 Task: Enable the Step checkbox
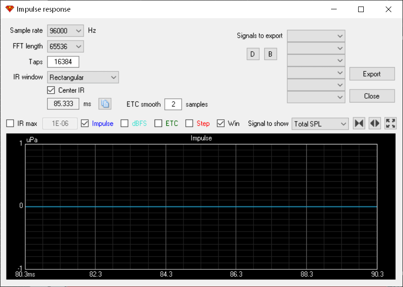click(190, 123)
